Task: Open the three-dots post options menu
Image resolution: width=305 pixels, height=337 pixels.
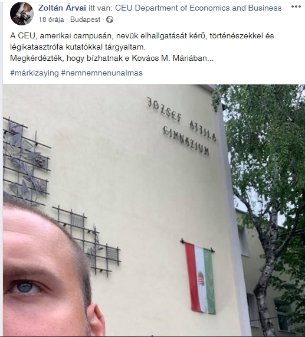Action: pos(296,6)
